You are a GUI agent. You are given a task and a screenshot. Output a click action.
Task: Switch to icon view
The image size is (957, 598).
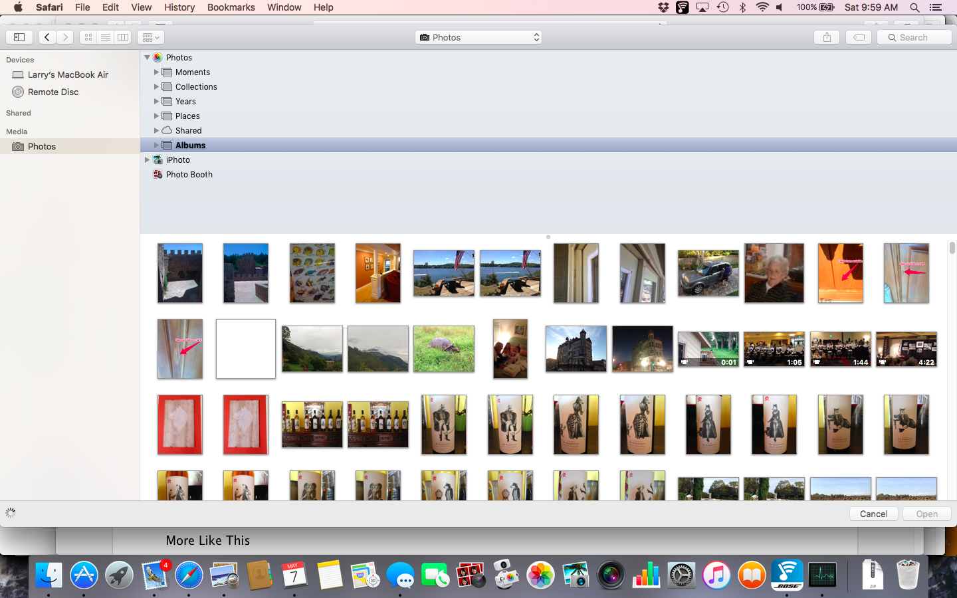(x=88, y=37)
